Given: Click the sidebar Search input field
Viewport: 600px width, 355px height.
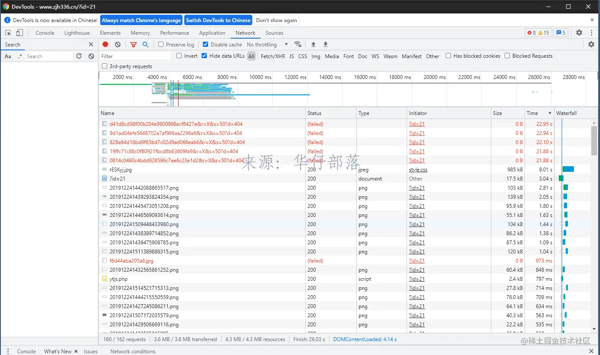Looking at the screenshot, I should point(49,56).
